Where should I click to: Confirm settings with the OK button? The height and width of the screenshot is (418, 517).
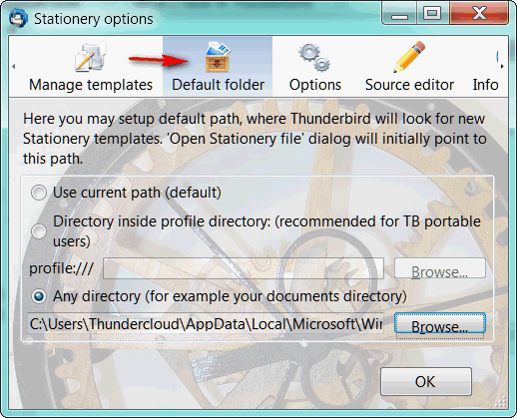[426, 381]
